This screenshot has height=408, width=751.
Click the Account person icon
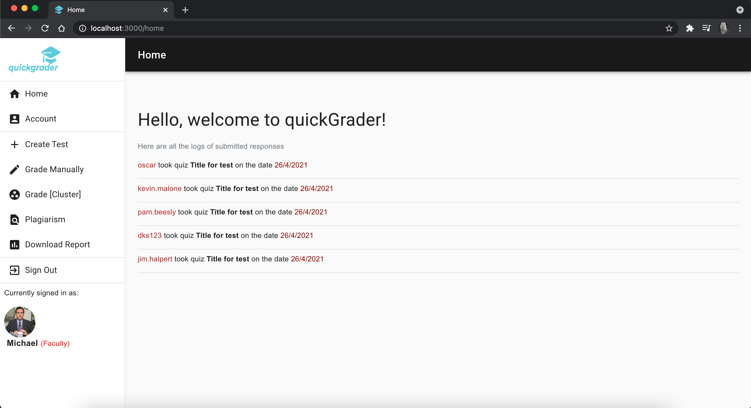click(14, 119)
